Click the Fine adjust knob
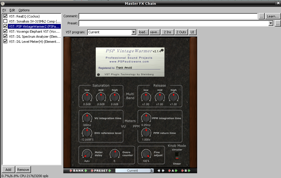 click(146, 154)
